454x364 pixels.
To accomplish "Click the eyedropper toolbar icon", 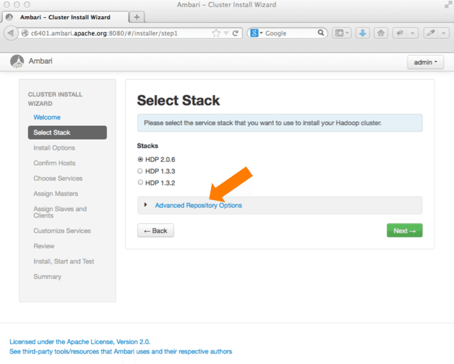I will (431, 33).
